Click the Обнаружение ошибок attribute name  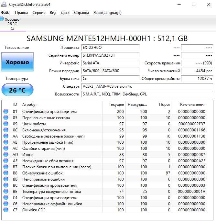pyautogui.click(x=42, y=173)
